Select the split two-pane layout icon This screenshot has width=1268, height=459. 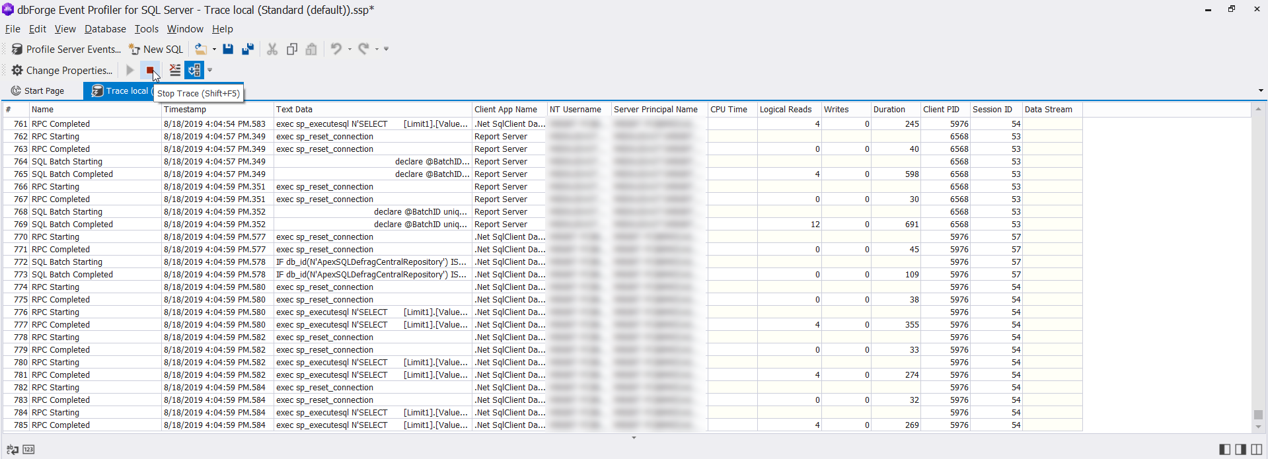pos(1256,450)
